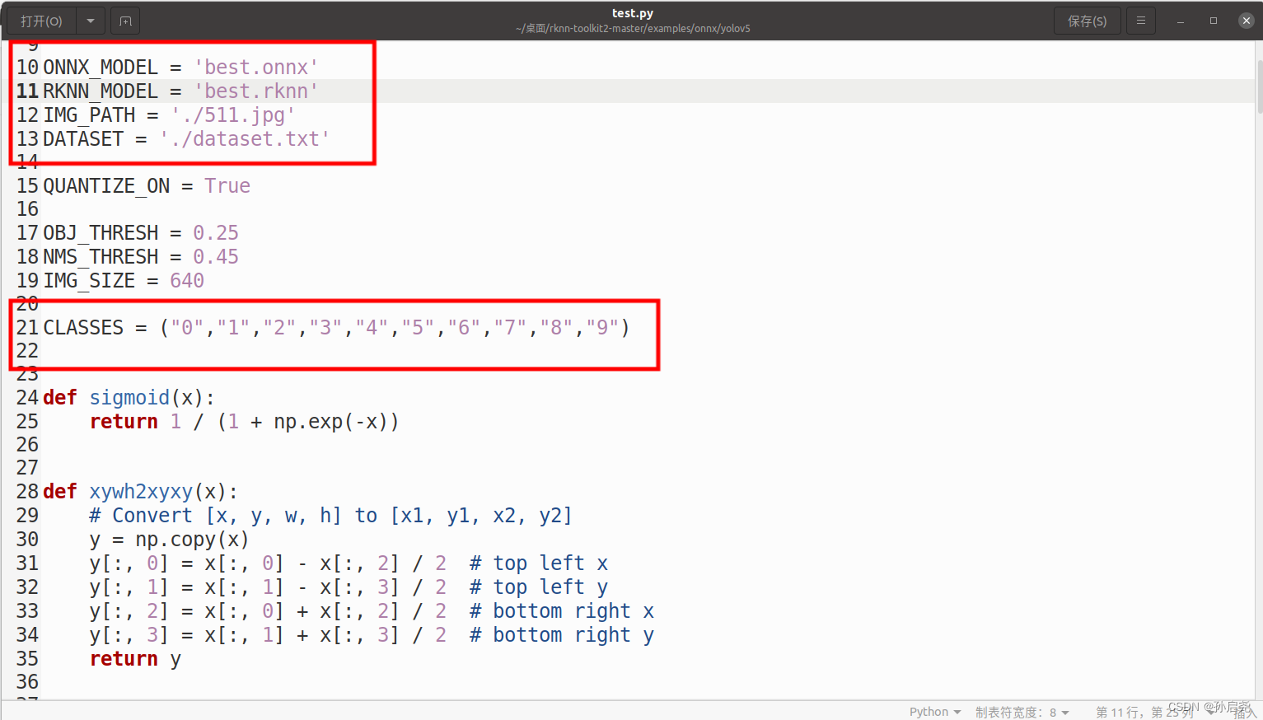This screenshot has width=1263, height=720.
Task: Click line number 26 in the gutter
Action: pos(27,444)
